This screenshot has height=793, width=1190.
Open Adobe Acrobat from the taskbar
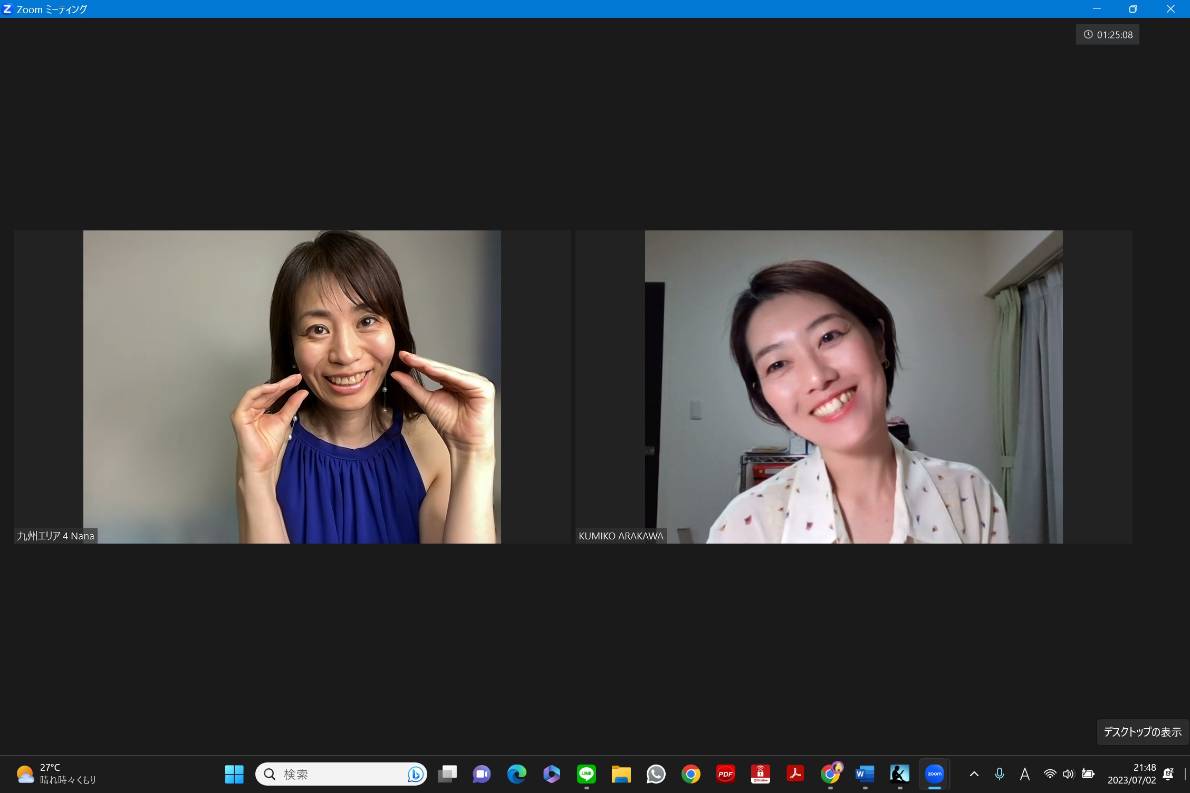795,774
